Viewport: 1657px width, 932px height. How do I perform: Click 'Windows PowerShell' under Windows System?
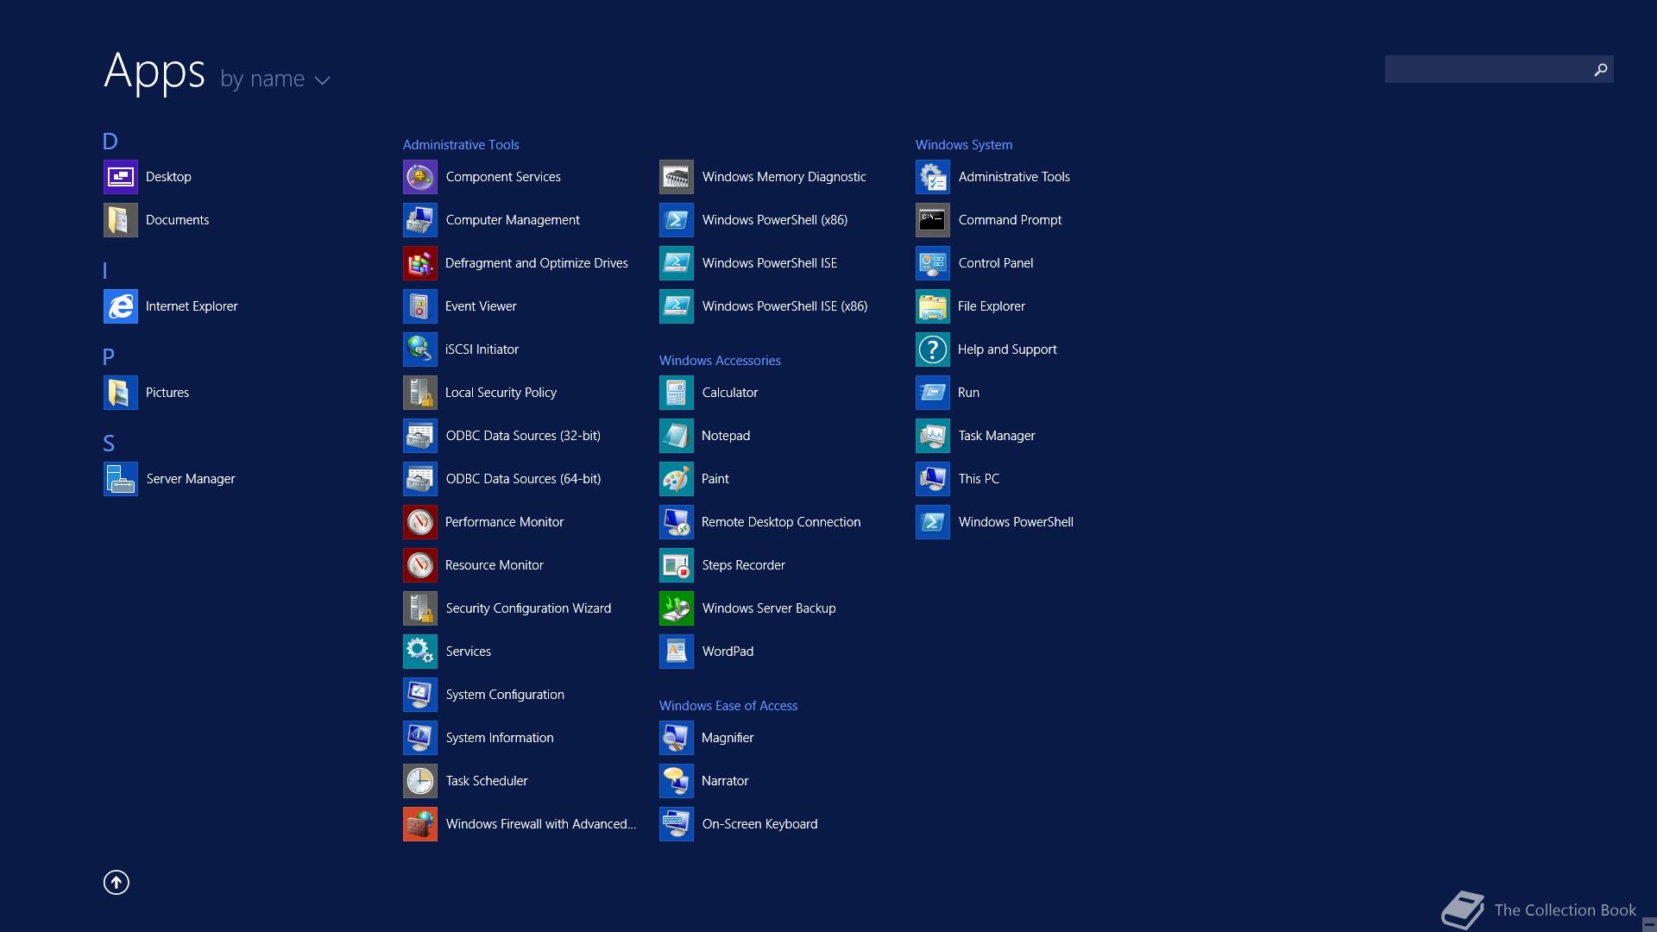(x=1016, y=522)
